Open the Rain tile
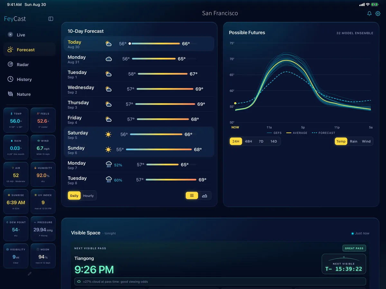The width and height of the screenshot is (386, 289). (16, 147)
